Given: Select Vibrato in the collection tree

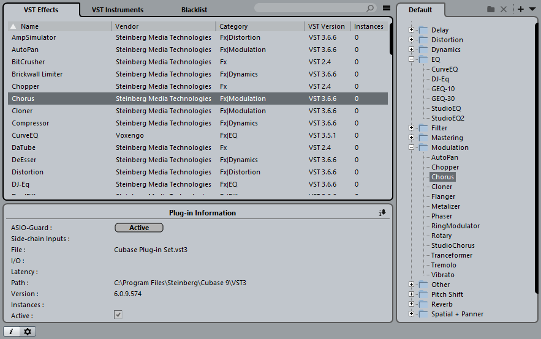Looking at the screenshot, I should point(443,275).
